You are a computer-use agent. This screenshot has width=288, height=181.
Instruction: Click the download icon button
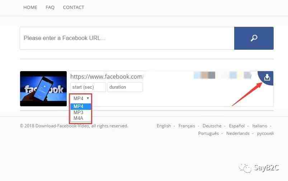[266, 78]
